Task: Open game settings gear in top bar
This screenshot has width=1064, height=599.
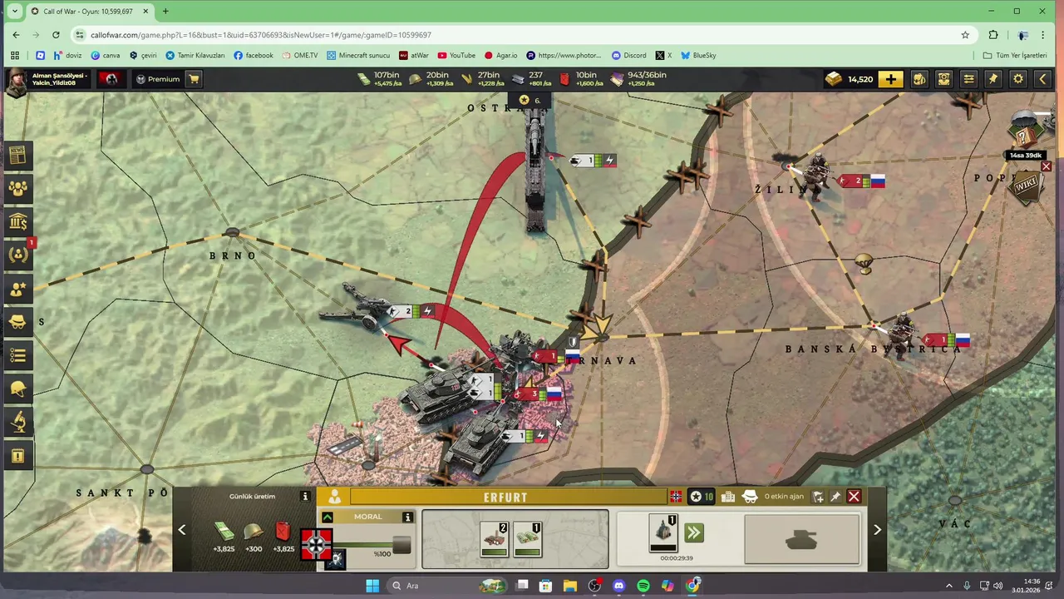Action: click(x=1018, y=79)
